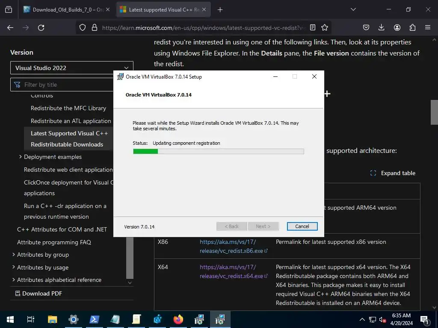Open the tracking protection shield icon
Viewport: 438px width, 328px height.
pyautogui.click(x=83, y=27)
